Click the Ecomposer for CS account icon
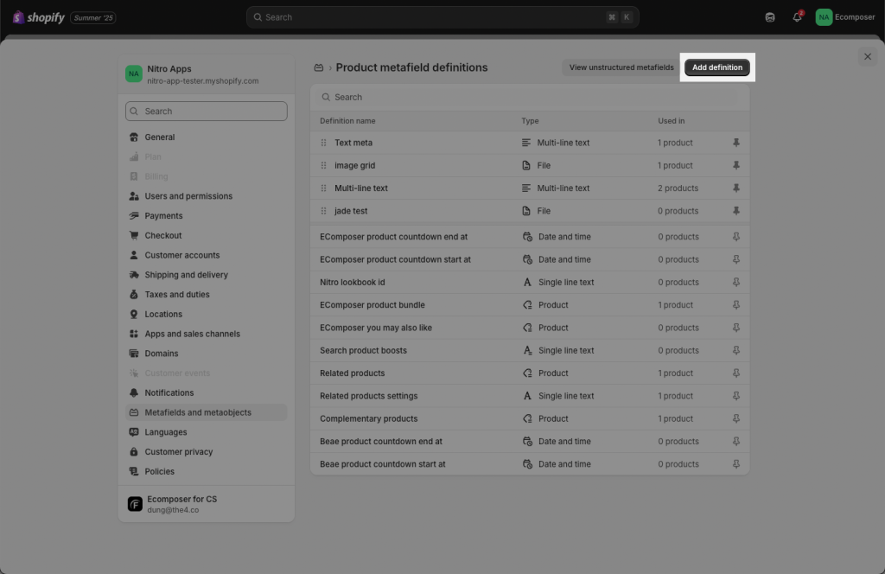The image size is (885, 574). pos(135,504)
